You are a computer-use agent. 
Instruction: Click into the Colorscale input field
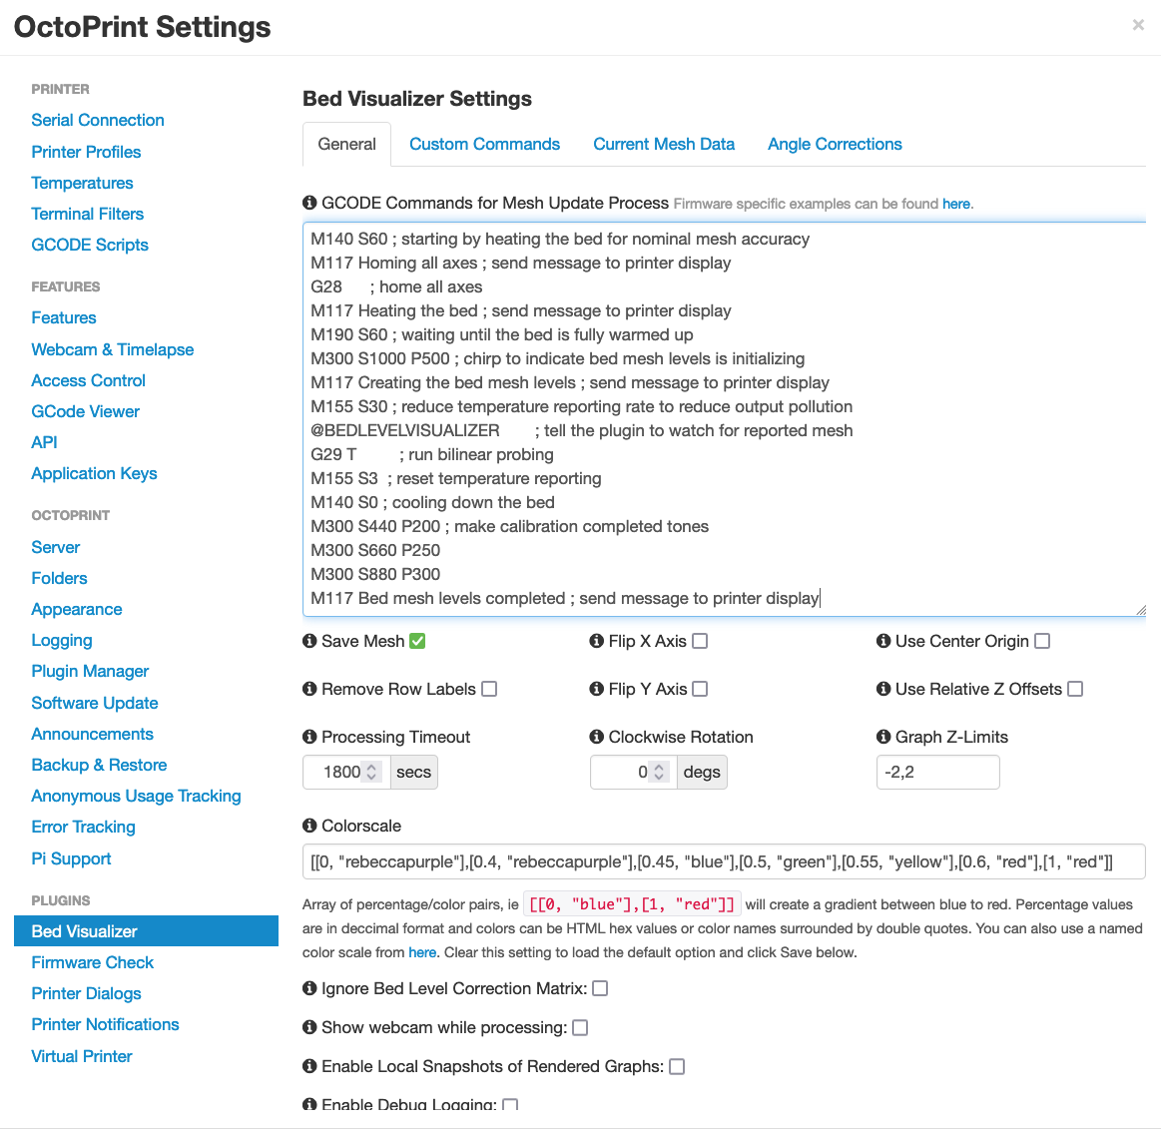(x=724, y=861)
